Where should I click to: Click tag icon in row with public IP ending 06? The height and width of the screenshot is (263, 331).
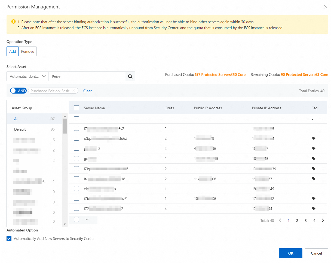click(x=314, y=199)
